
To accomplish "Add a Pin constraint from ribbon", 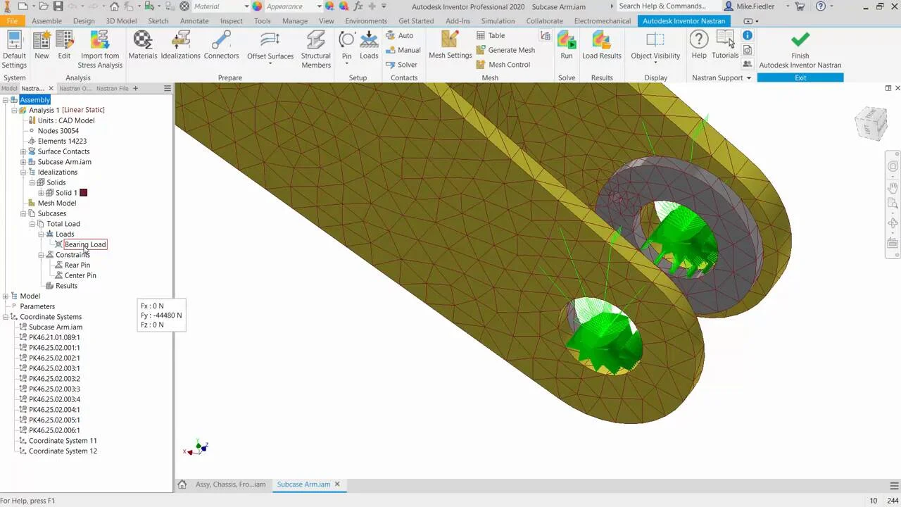I will click(x=346, y=45).
